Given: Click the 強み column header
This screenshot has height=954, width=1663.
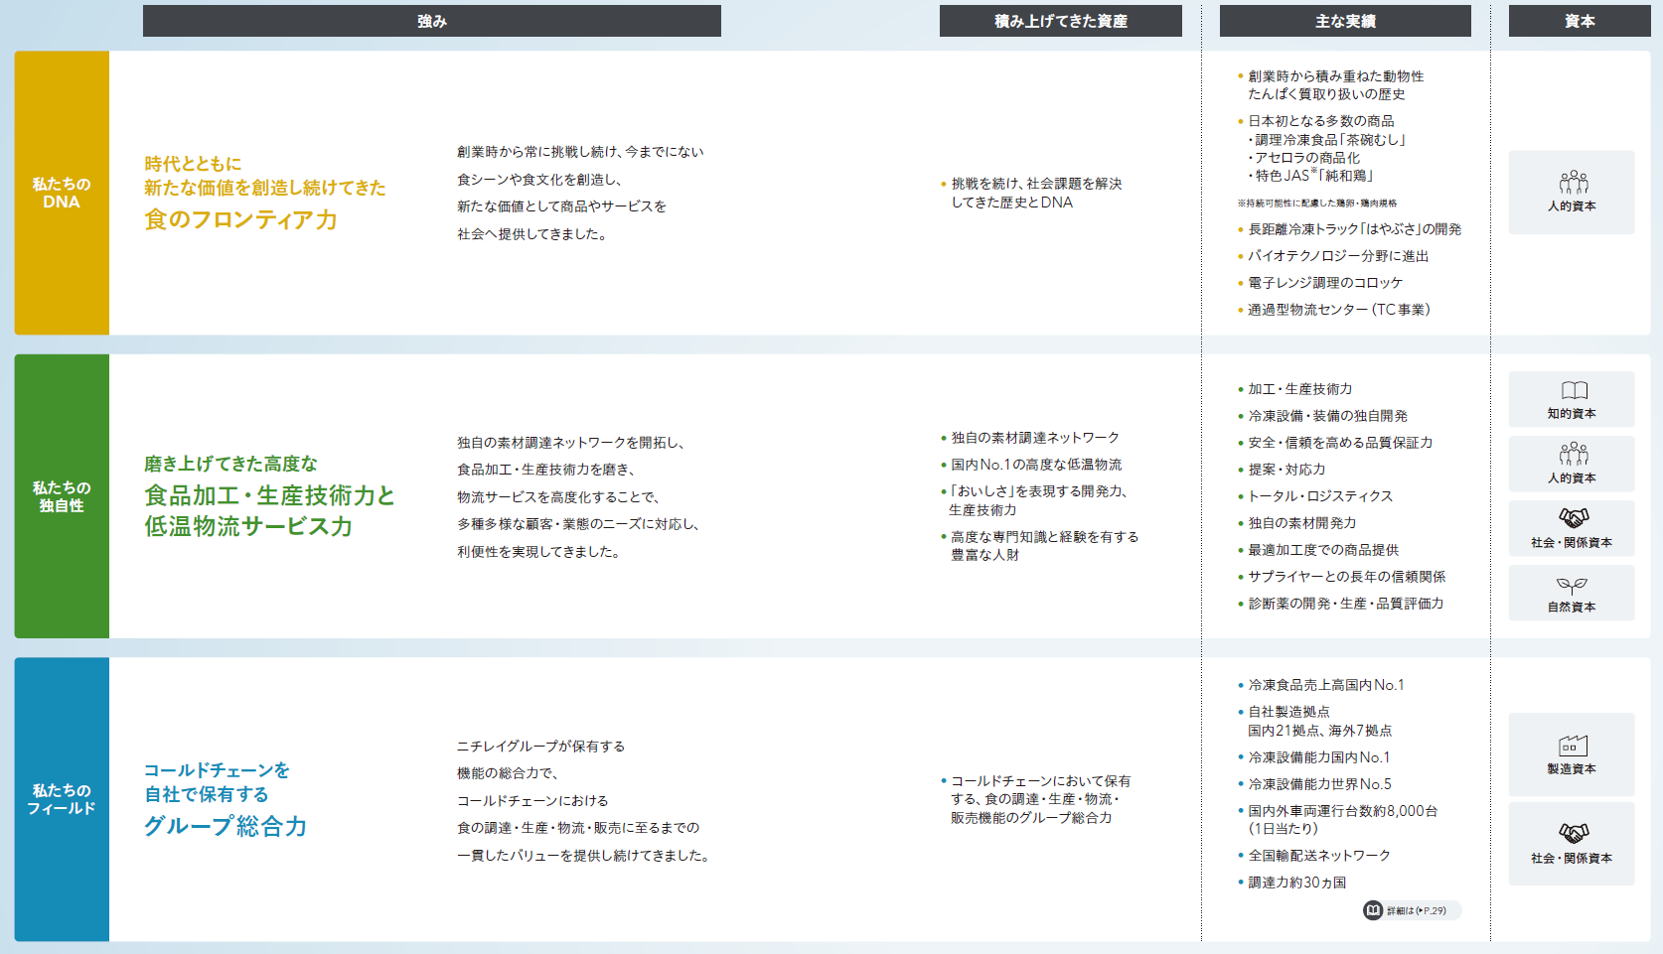Looking at the screenshot, I should click(432, 21).
